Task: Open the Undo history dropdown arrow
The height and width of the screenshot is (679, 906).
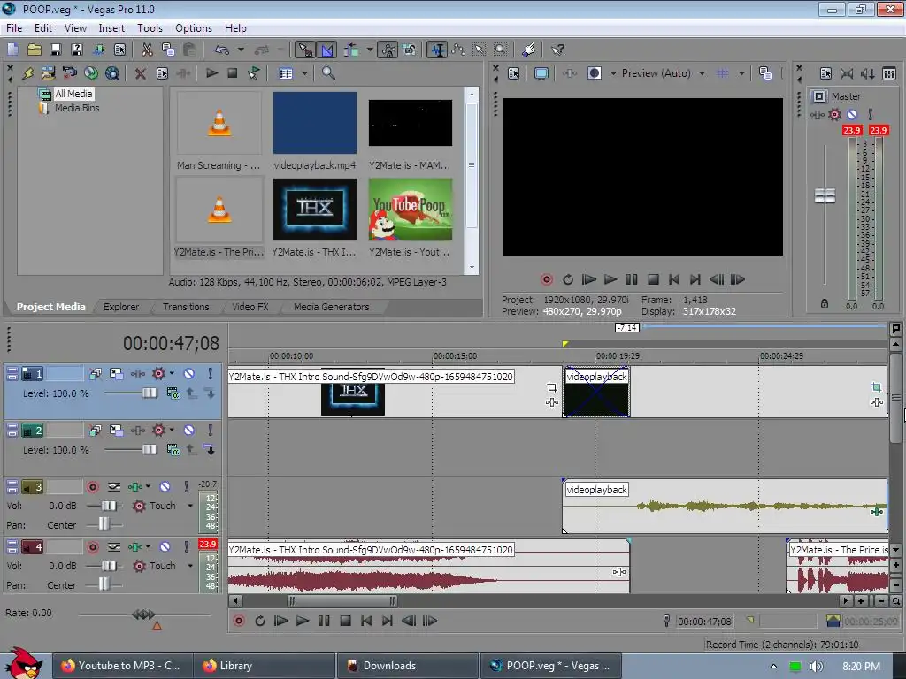Action: [241, 50]
